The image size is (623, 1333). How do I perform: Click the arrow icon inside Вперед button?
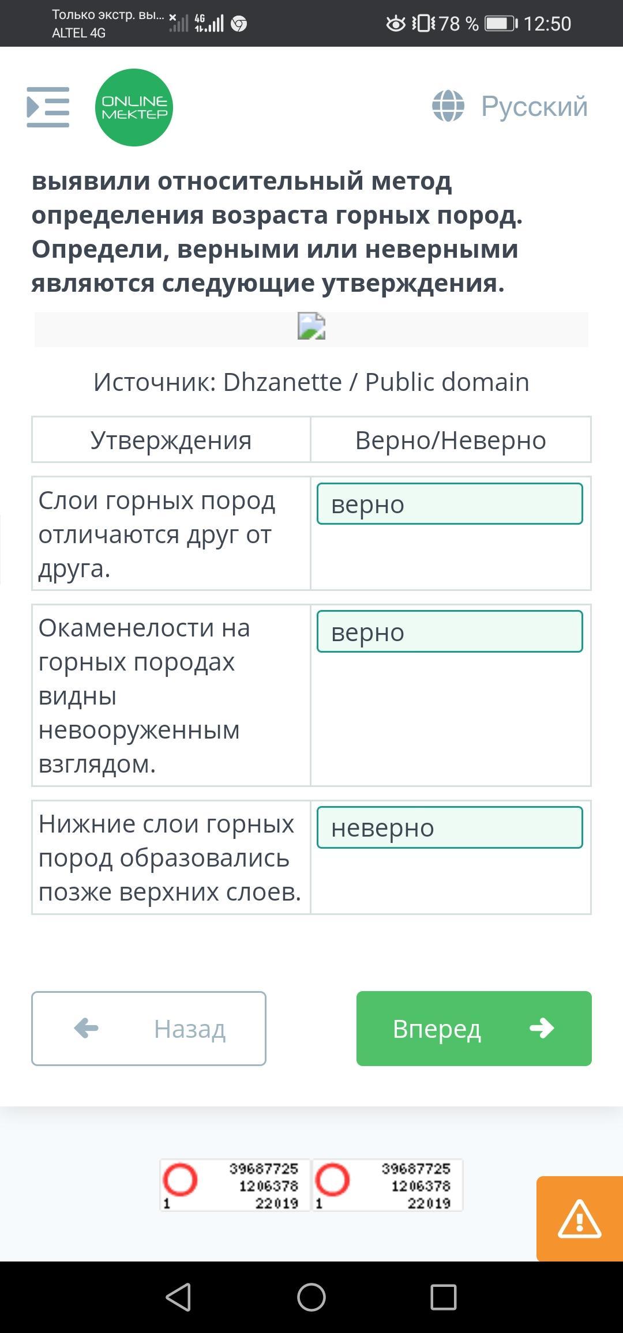[x=542, y=1028]
